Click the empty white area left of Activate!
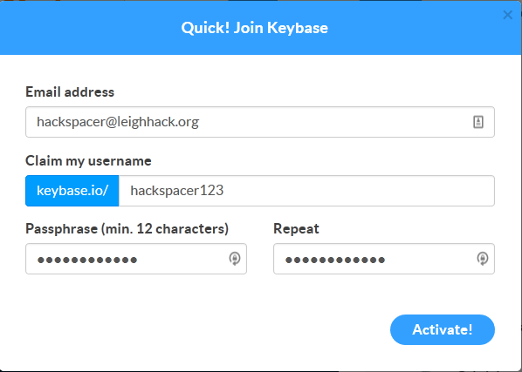Viewport: 522px width, 372px height. (206, 329)
